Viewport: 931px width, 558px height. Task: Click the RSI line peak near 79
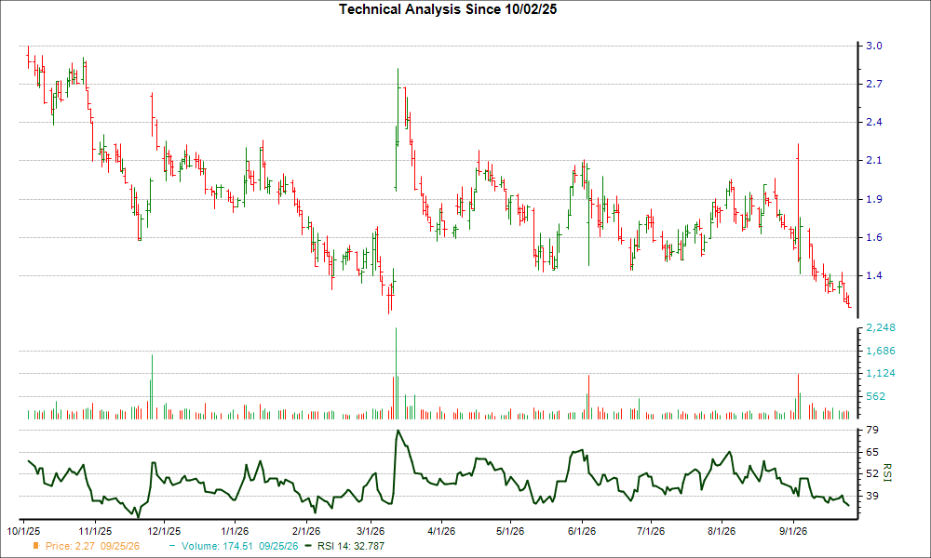point(398,432)
